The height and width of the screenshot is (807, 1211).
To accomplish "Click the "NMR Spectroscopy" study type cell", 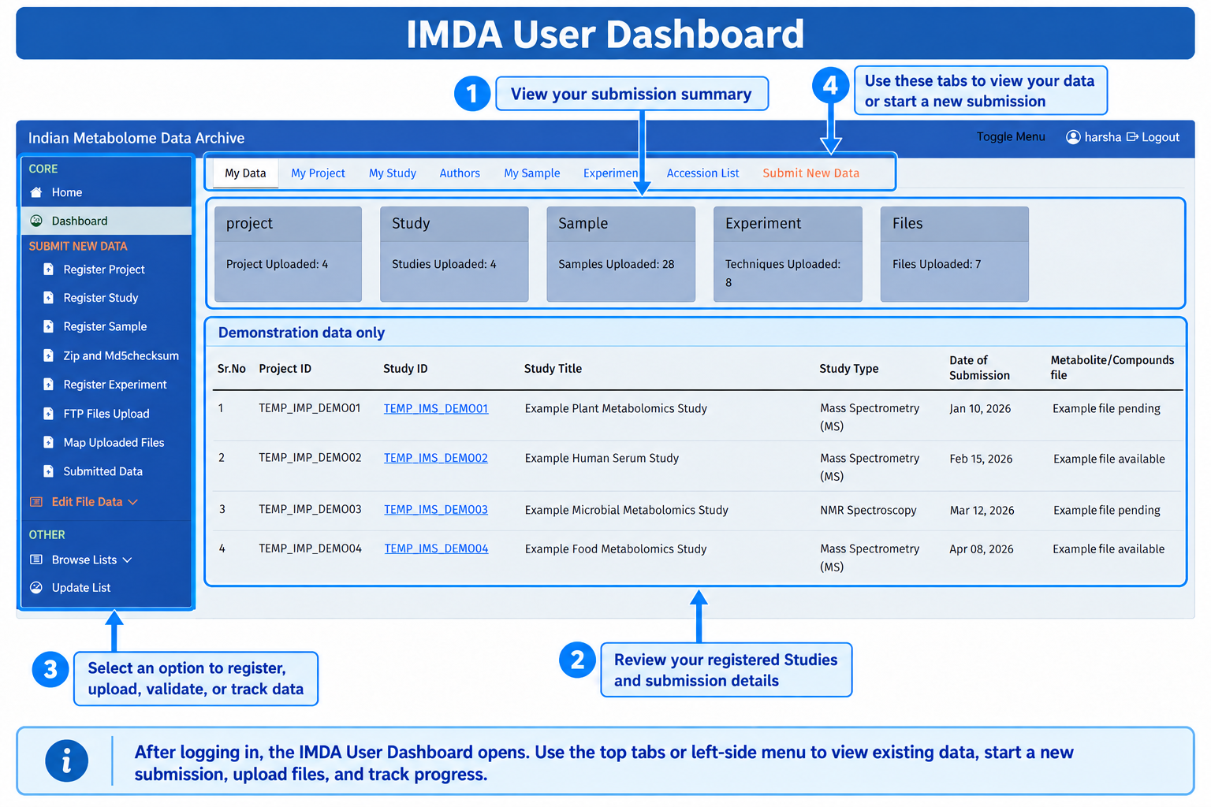I will click(x=868, y=510).
